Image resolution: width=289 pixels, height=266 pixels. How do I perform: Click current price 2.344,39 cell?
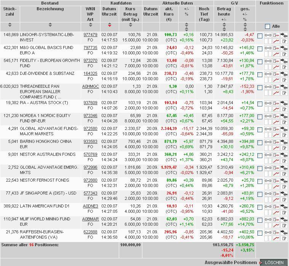click(x=169, y=128)
